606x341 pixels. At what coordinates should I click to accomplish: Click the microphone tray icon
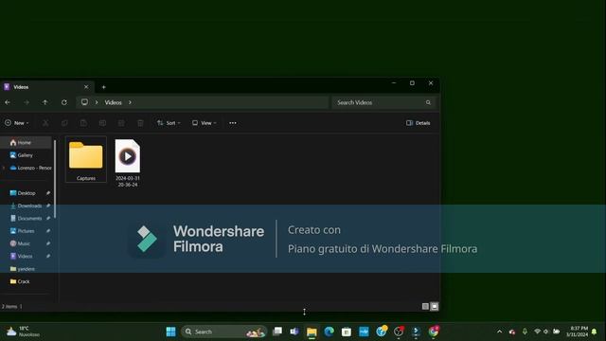(x=525, y=332)
